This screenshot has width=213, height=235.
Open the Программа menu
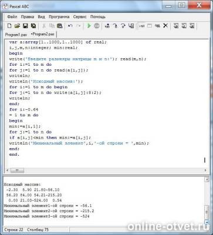[x=59, y=17]
